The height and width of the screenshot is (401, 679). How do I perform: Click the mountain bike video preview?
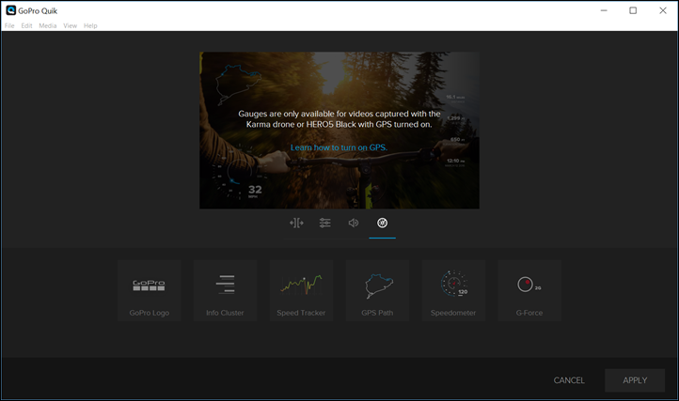coord(339,131)
